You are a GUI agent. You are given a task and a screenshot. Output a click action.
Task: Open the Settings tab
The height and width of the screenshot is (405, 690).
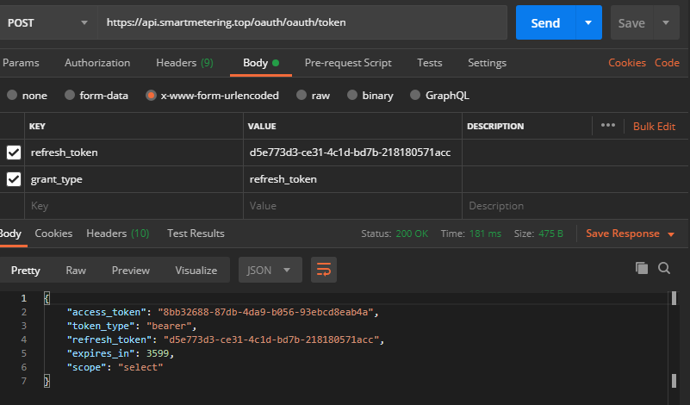click(488, 63)
